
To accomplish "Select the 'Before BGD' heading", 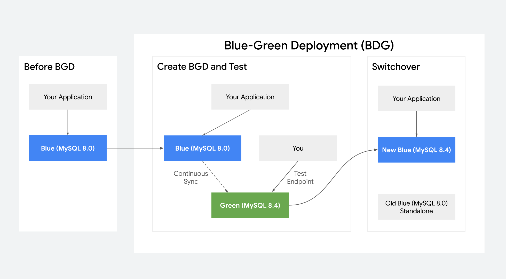I will (x=49, y=67).
